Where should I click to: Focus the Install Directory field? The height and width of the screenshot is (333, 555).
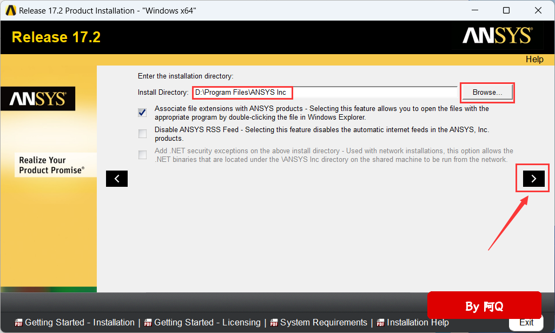(325, 93)
